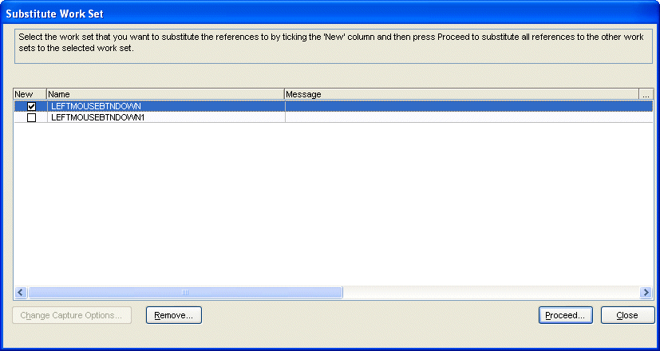Click the Message cell of LEFTMOUSEBTNDOWN row
Screen dimensions: 660x351
(x=463, y=106)
